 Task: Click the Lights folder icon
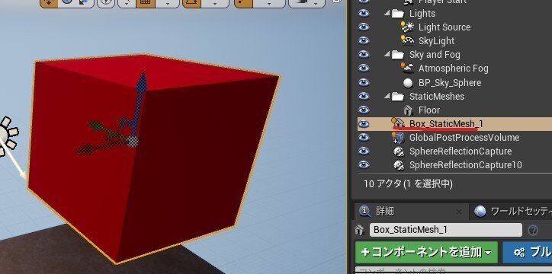(x=398, y=14)
